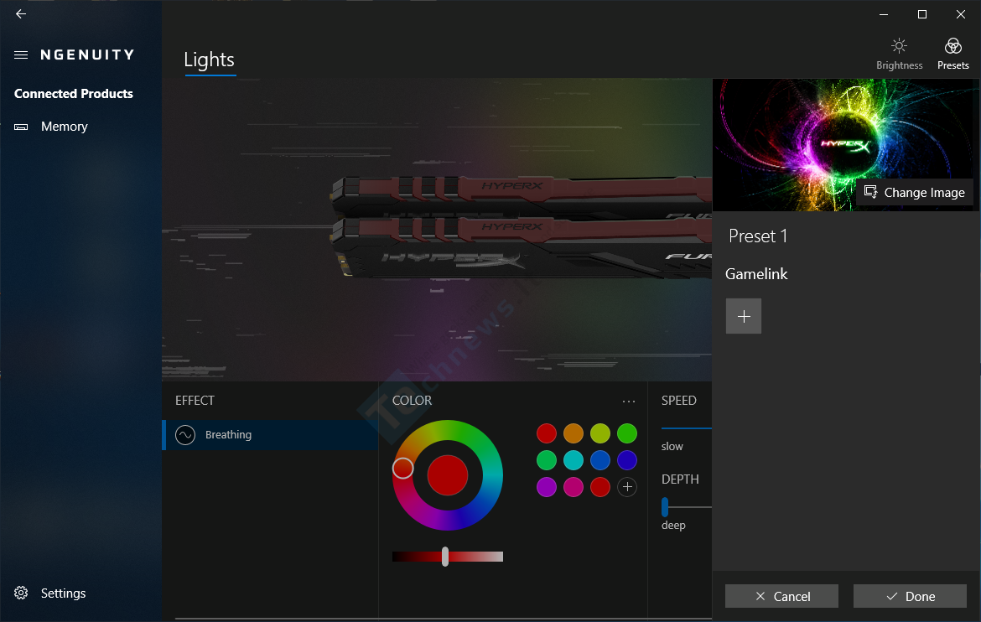Cancel the preset editing

pyautogui.click(x=781, y=596)
